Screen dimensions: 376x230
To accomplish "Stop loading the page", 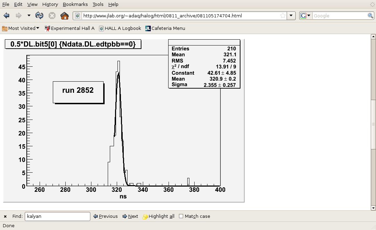I will click(52, 16).
